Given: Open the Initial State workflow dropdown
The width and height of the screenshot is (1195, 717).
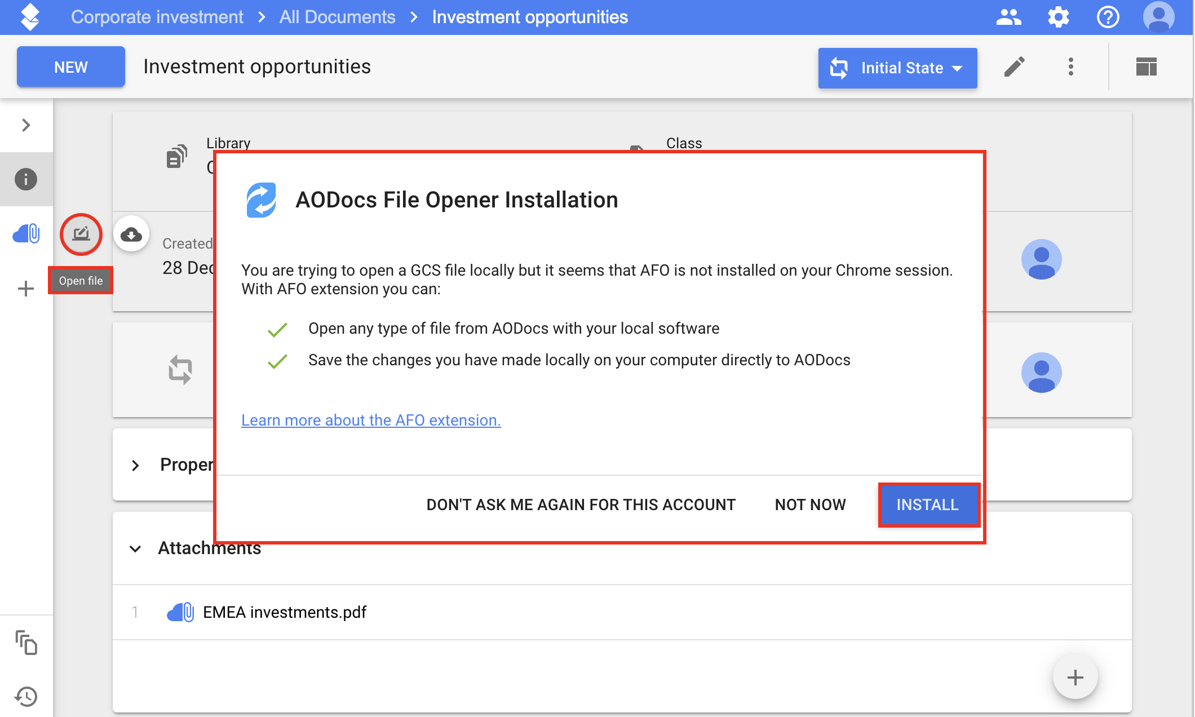Looking at the screenshot, I should click(897, 68).
